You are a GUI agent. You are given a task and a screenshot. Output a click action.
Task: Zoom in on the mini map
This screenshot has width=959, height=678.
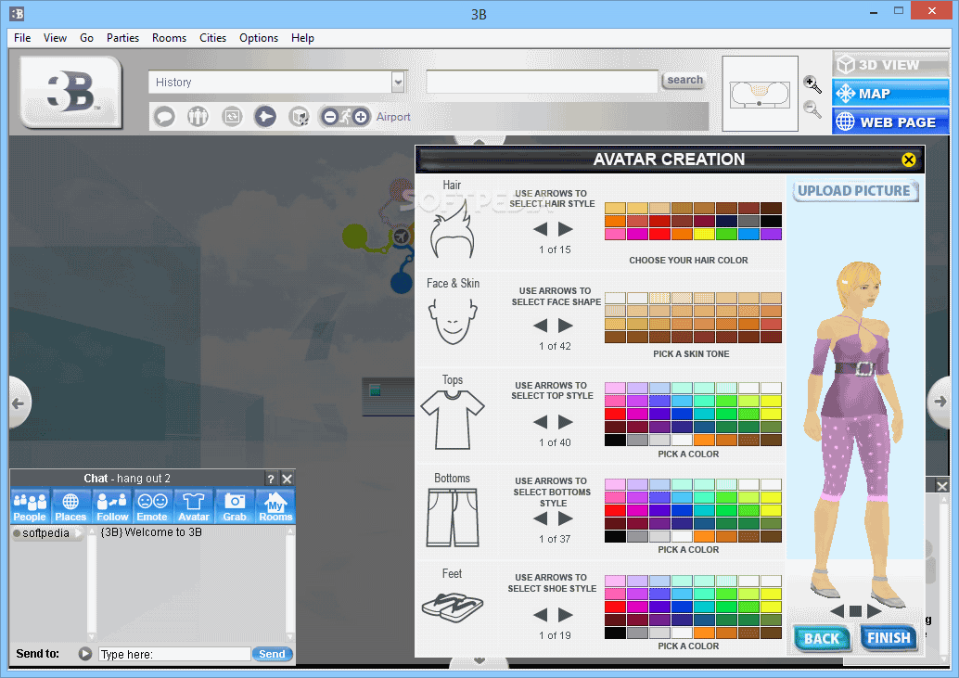point(812,84)
